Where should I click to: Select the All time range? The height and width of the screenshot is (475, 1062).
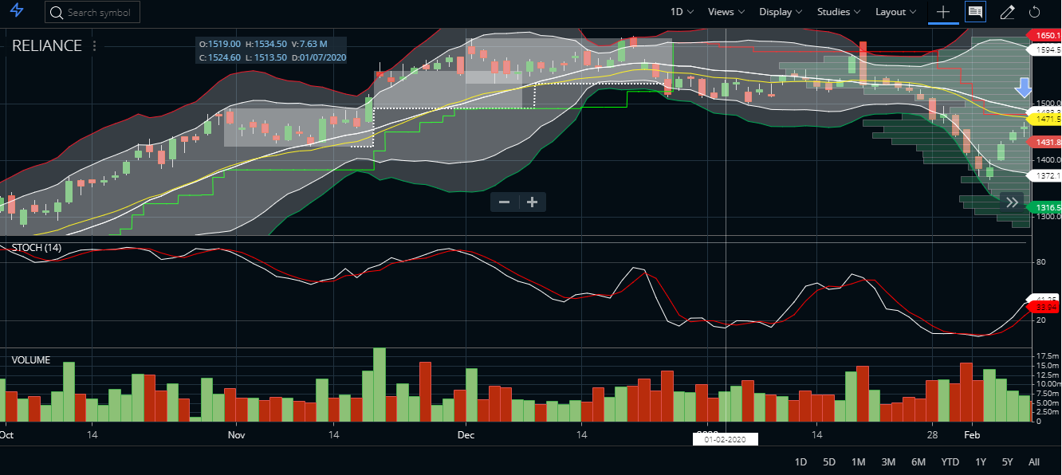point(1034,462)
